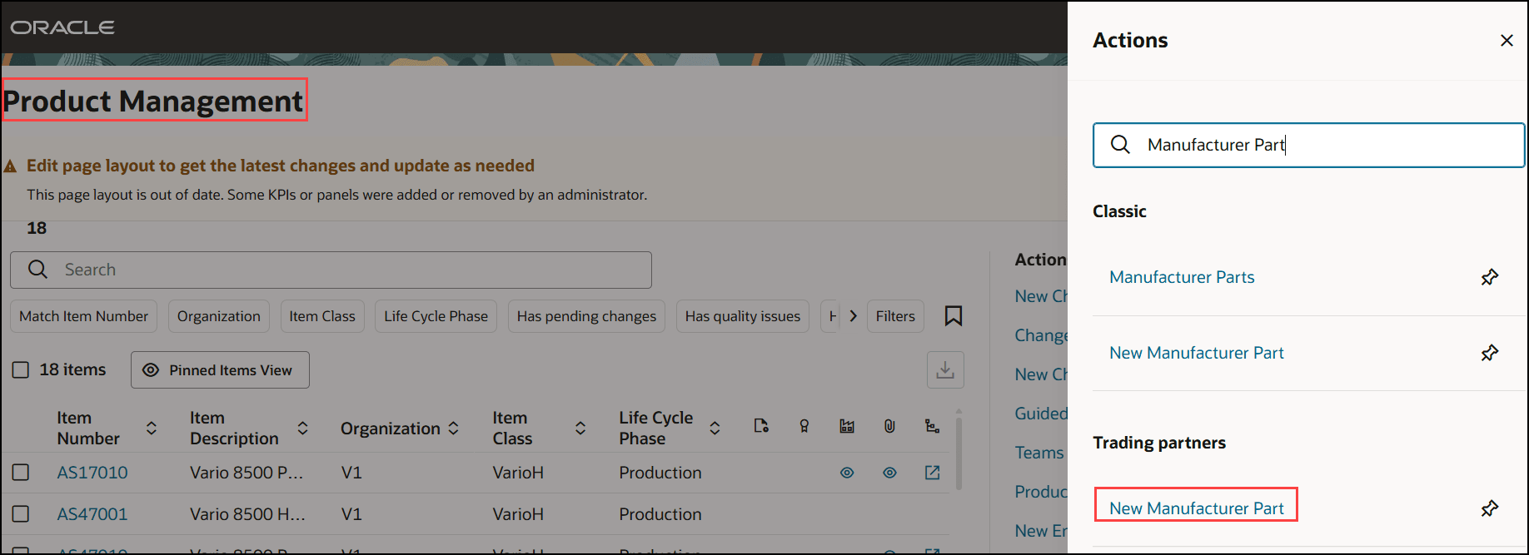Click the download export icon
1529x555 pixels.
(945, 369)
